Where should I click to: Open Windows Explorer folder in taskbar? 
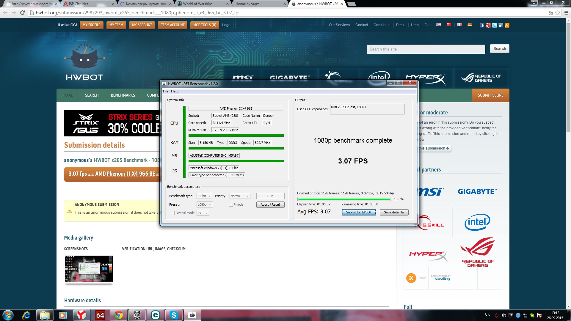(x=45, y=315)
